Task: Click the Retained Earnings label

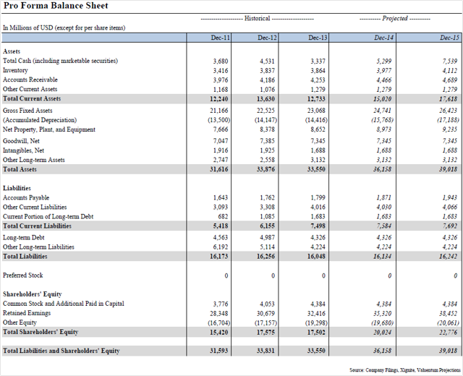Action: [27, 313]
